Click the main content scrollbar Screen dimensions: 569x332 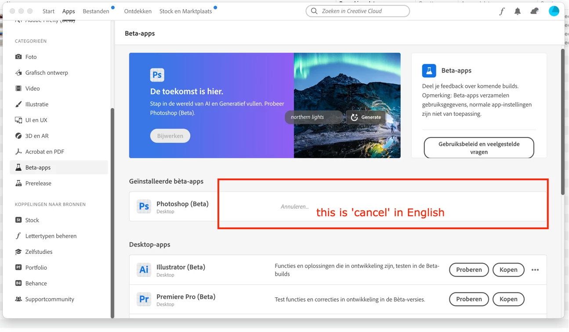[x=562, y=122]
